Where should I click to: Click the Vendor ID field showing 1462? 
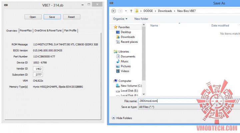point(38,69)
